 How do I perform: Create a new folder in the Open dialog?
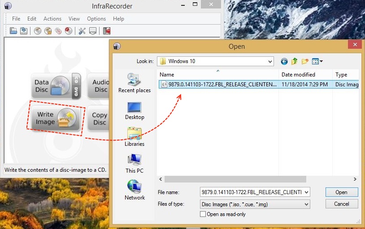(x=305, y=61)
